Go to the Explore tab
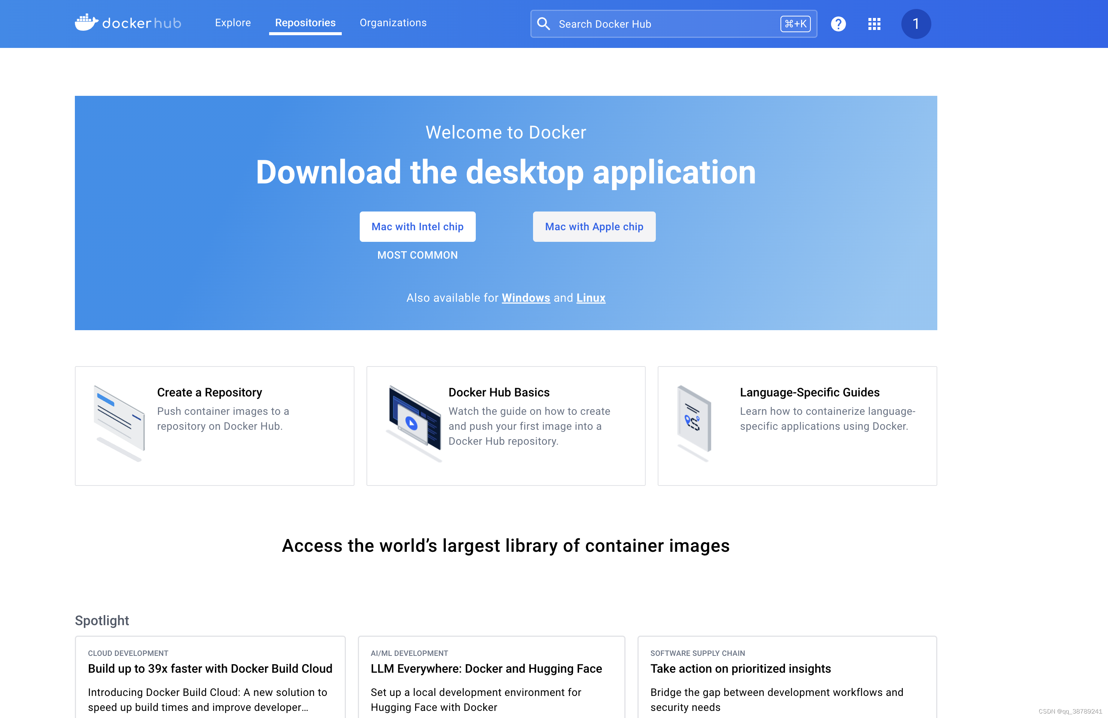Screen dimensions: 1108x718 (x=233, y=23)
